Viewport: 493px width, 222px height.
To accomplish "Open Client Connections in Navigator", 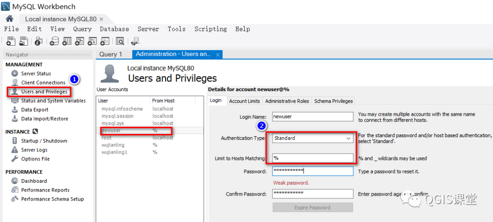I will click(x=43, y=83).
